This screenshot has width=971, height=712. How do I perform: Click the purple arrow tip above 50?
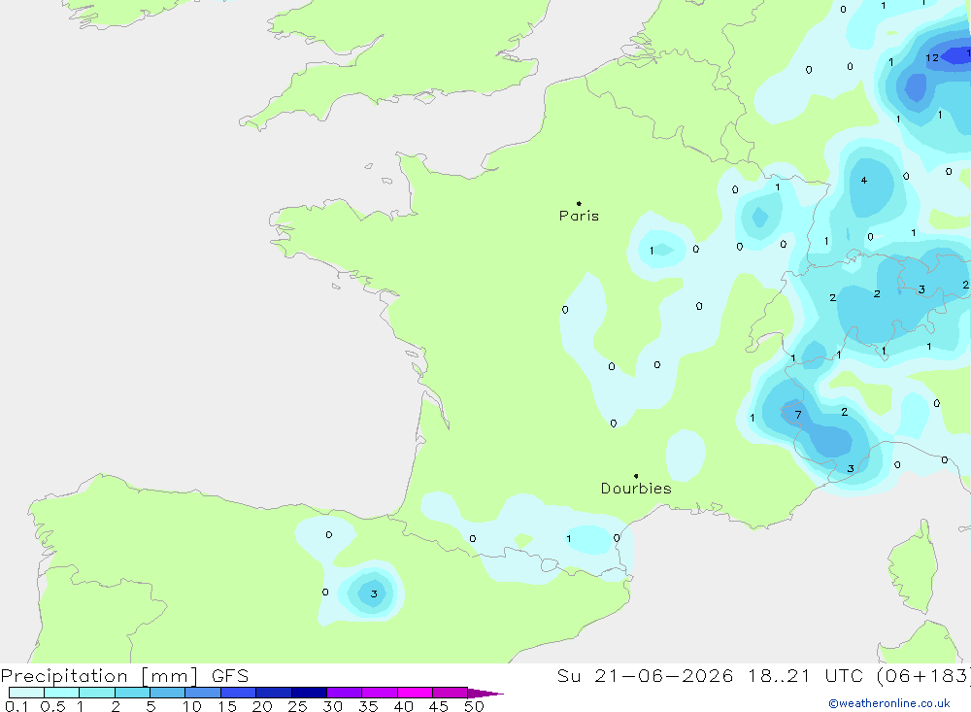[485, 694]
